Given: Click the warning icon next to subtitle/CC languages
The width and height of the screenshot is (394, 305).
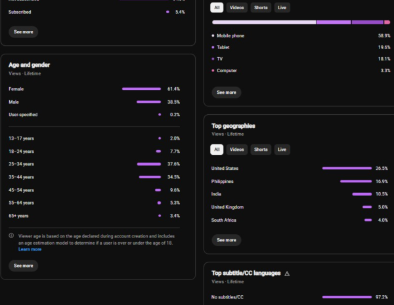Looking at the screenshot, I should pyautogui.click(x=287, y=274).
